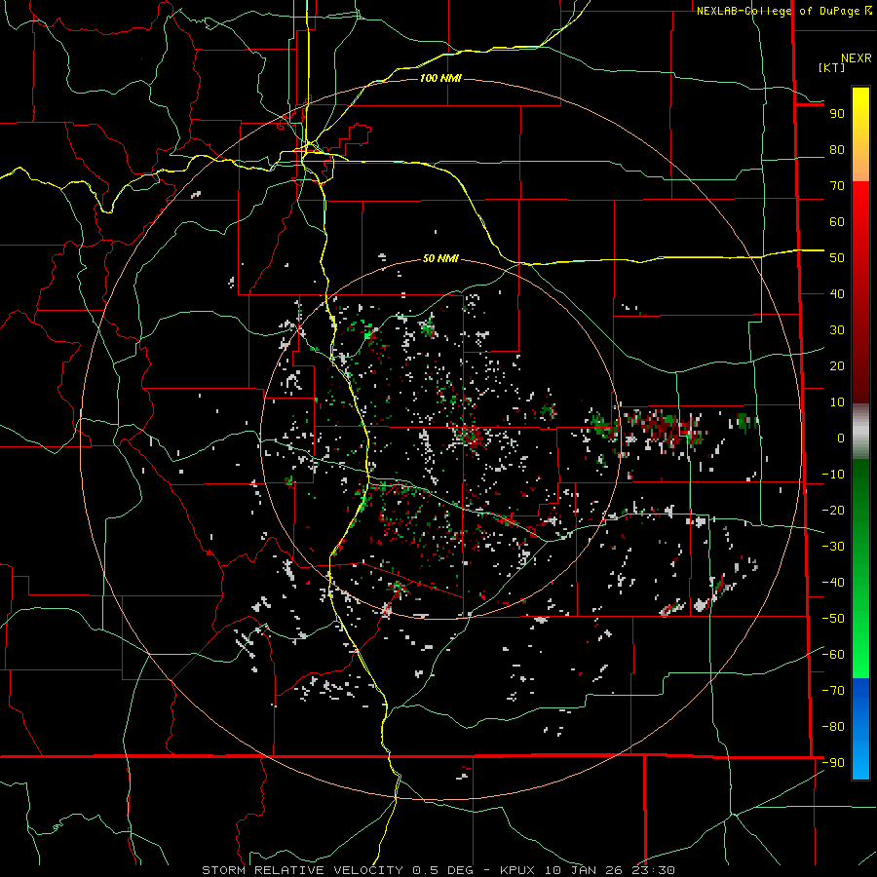The width and height of the screenshot is (877, 877).
Task: Click the '-40' value on the velocity scale
Action: click(x=833, y=583)
